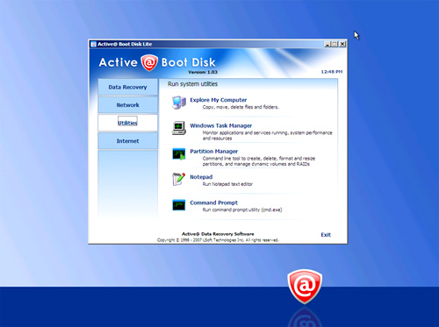439x327 pixels.
Task: Launch Explore My Computer link
Action: point(219,100)
